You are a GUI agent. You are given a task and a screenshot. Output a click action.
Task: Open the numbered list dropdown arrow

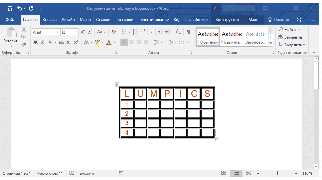tap(141, 32)
